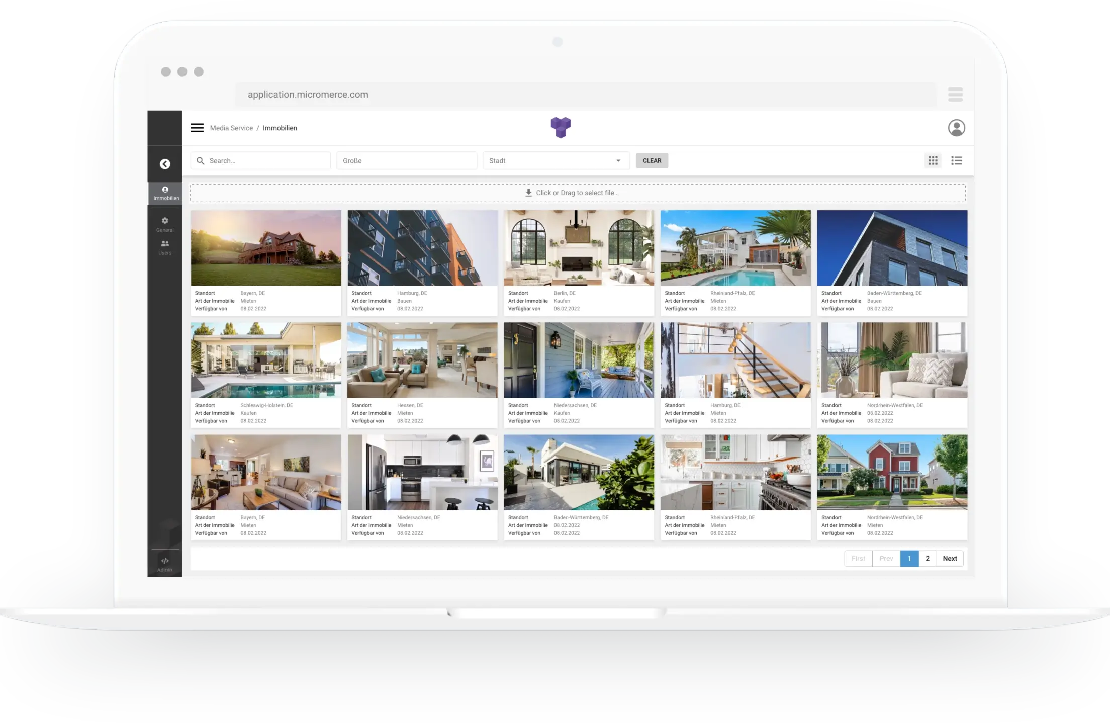Open the Berlin property thumbnail
This screenshot has width=1110, height=723.
pyautogui.click(x=579, y=248)
